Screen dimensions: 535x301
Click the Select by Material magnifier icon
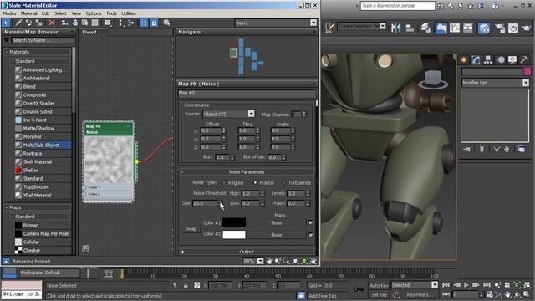point(166,23)
